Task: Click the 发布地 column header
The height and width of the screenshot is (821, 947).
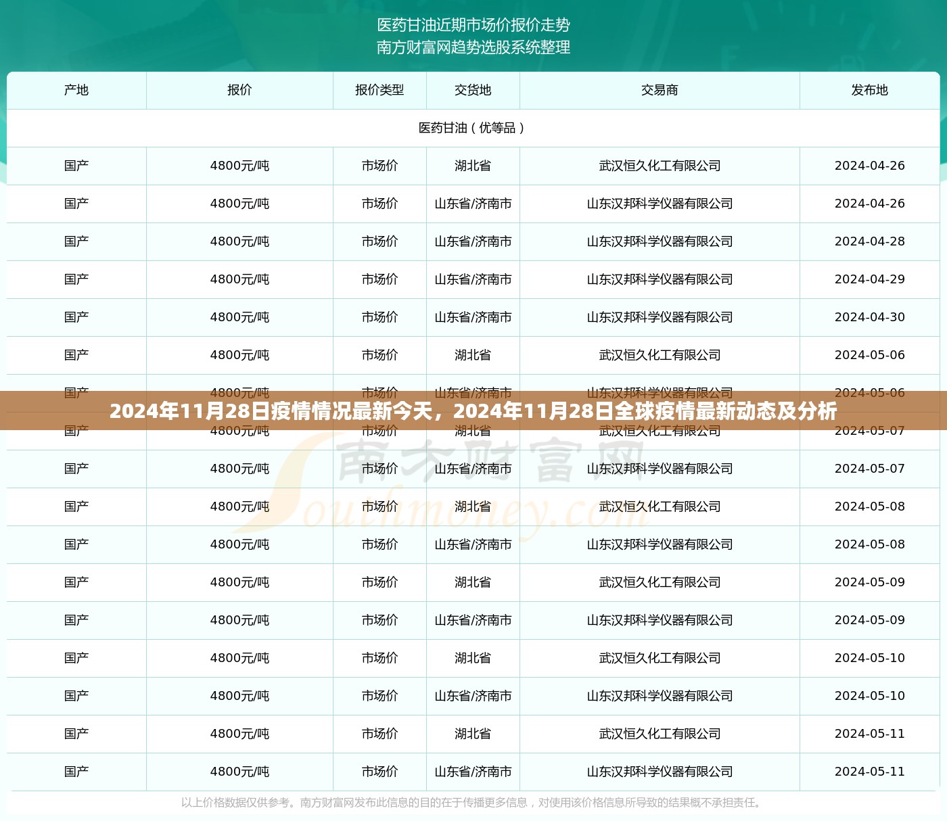Action: click(870, 90)
